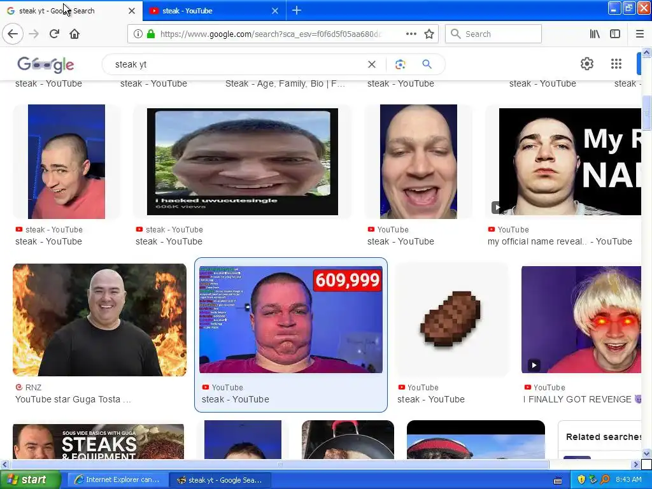Screen dimensions: 652x489
Task: Open the 'my official name reveal' video thumbnail
Action: pyautogui.click(x=570, y=162)
